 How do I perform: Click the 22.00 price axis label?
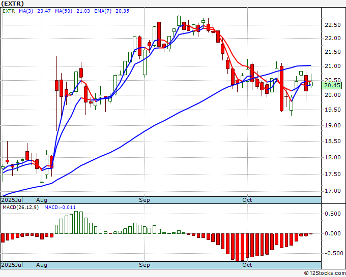(x=333, y=38)
